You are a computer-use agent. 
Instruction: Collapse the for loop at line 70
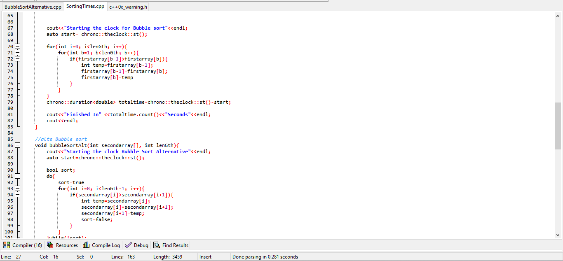tap(17, 47)
